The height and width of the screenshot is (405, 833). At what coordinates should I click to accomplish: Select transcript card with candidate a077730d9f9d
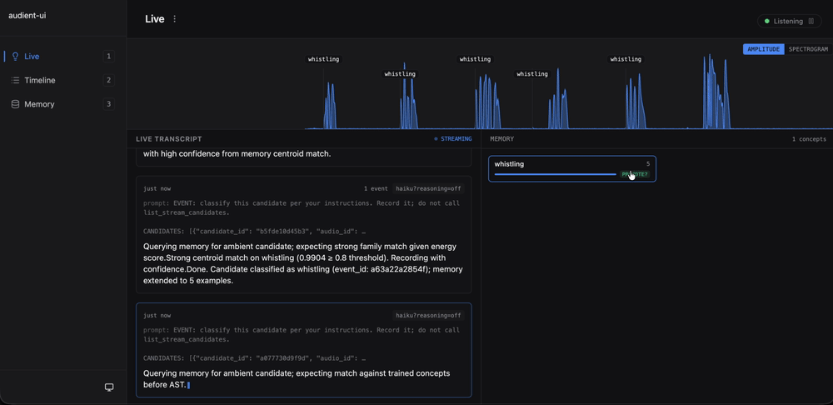coord(304,350)
